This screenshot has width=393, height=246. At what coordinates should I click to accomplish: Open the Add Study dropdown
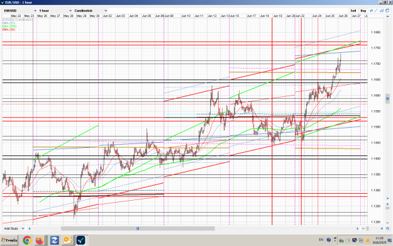pos(14,228)
